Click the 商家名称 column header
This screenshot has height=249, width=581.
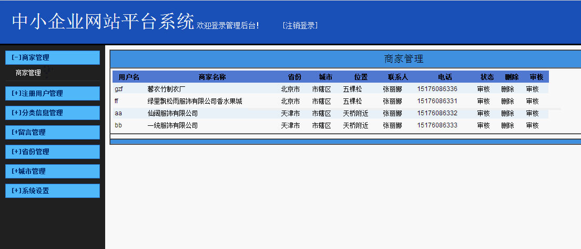tap(212, 77)
